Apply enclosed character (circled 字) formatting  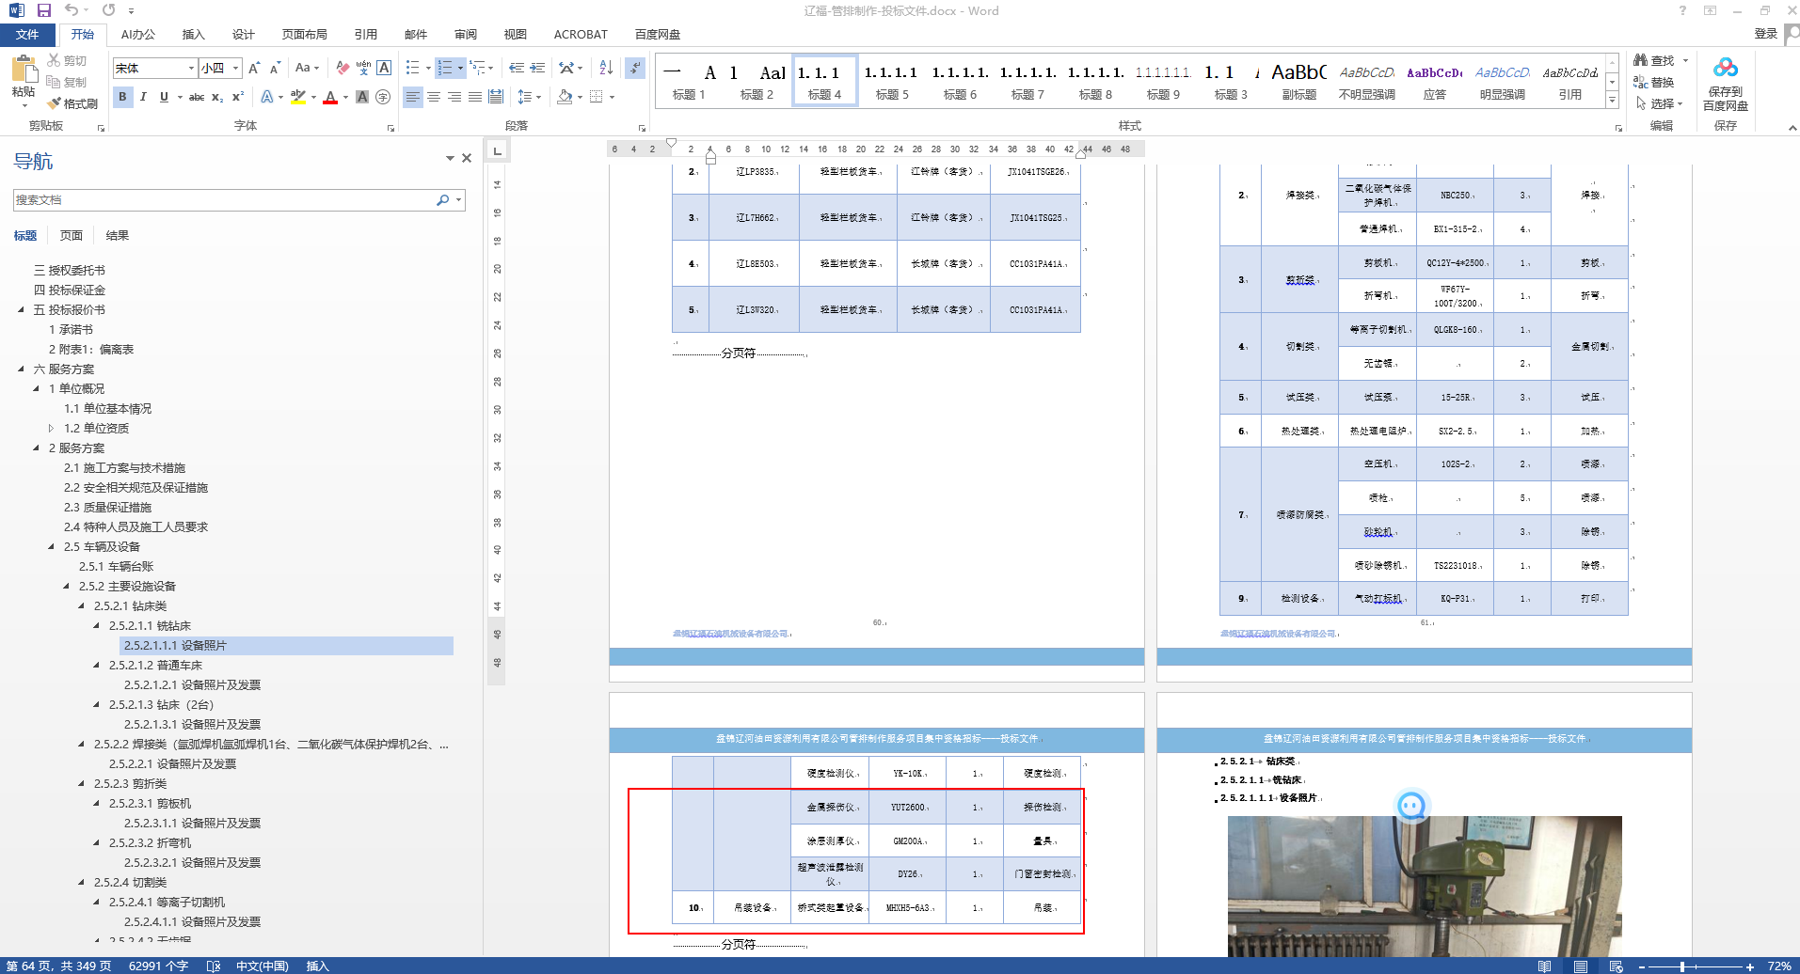point(383,97)
